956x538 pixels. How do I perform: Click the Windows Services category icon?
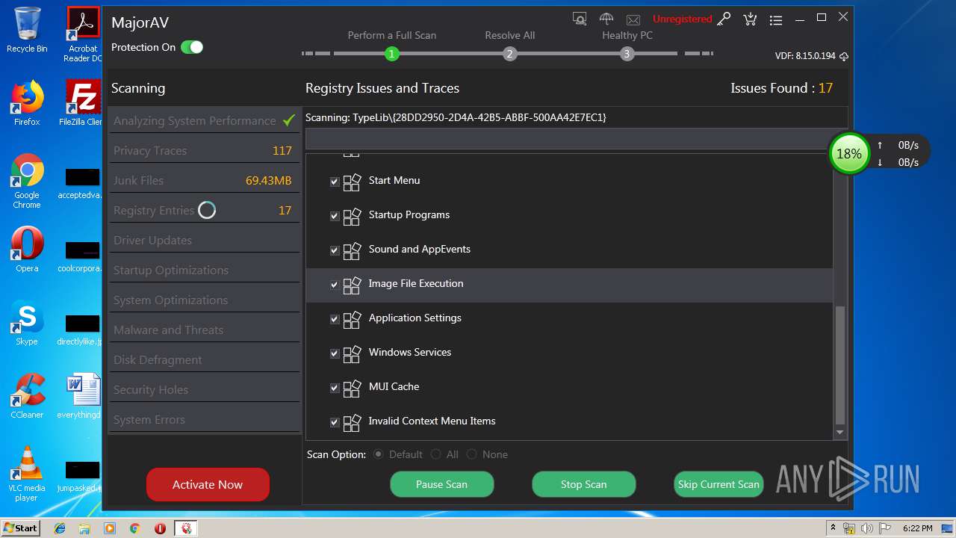352,353
